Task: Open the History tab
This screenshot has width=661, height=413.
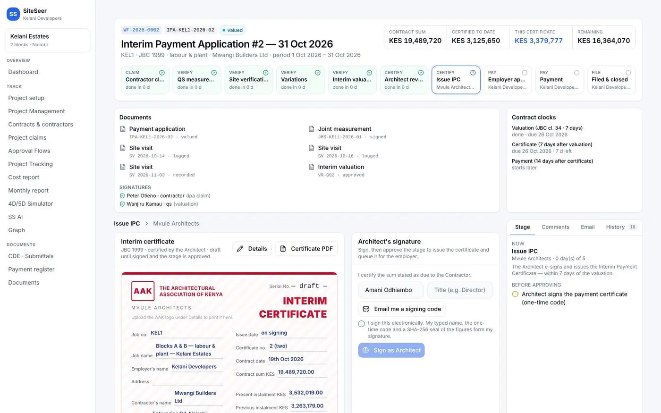Action: point(621,227)
